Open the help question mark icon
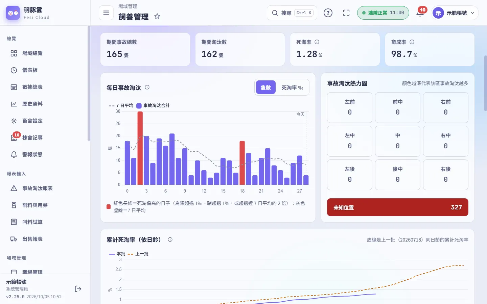This screenshot has width=487, height=304. pos(328,13)
